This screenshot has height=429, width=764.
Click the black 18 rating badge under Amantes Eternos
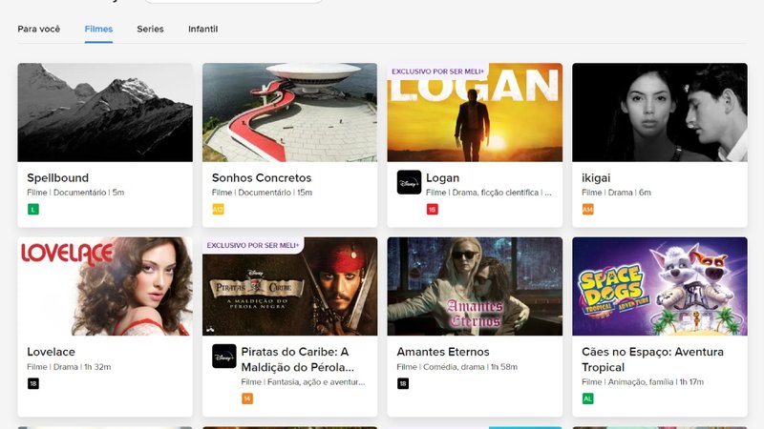(x=403, y=384)
